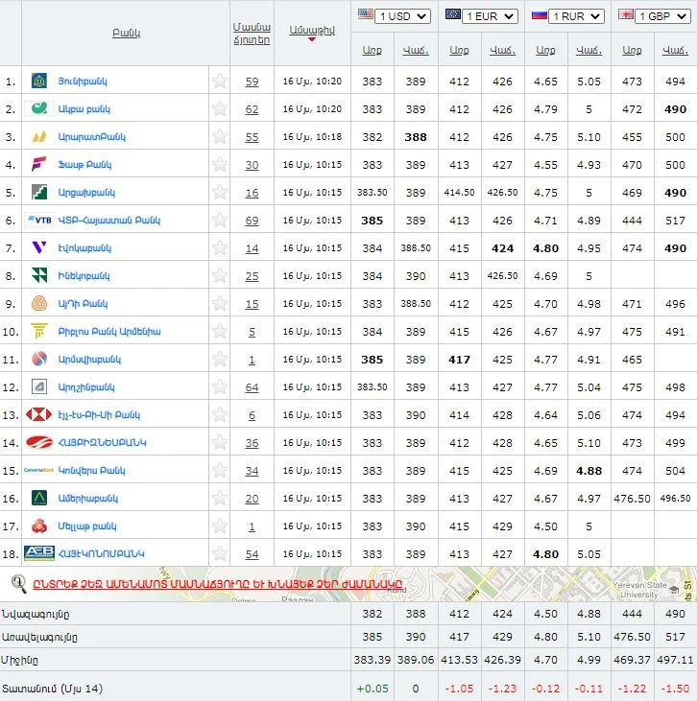
Task: Toggle the favorite star for row 1 bank
Action: click(x=219, y=81)
